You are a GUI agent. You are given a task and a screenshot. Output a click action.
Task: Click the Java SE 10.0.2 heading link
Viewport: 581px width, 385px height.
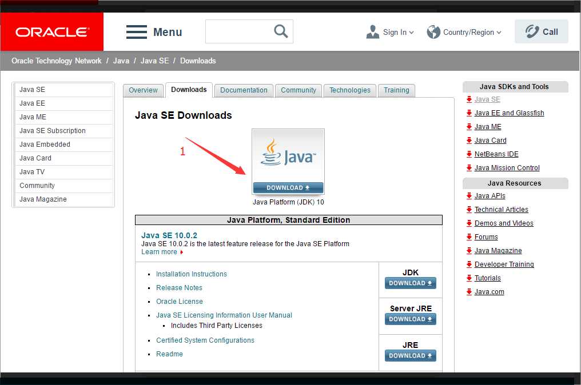[x=169, y=235]
